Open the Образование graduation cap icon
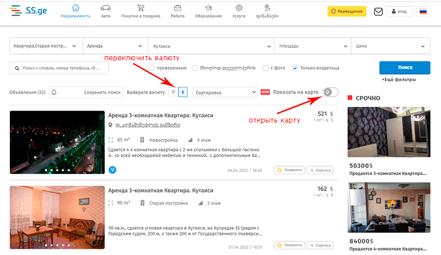The height and width of the screenshot is (255, 441). pyautogui.click(x=208, y=8)
